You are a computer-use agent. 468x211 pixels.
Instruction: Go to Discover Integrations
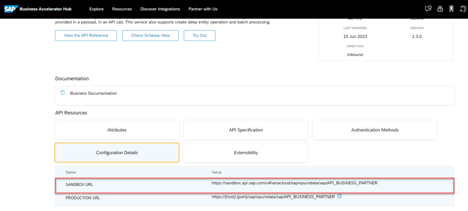(x=160, y=9)
